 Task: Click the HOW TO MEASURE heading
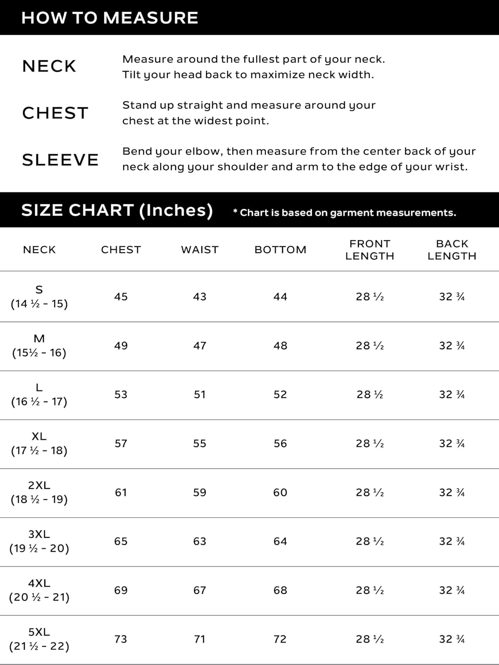click(110, 18)
